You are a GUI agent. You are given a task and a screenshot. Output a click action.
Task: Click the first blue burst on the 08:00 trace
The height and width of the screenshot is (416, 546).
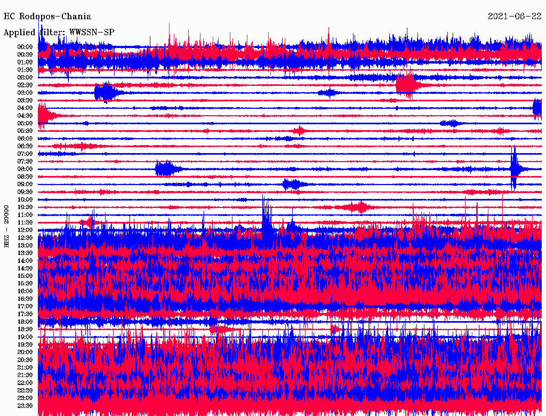point(165,169)
